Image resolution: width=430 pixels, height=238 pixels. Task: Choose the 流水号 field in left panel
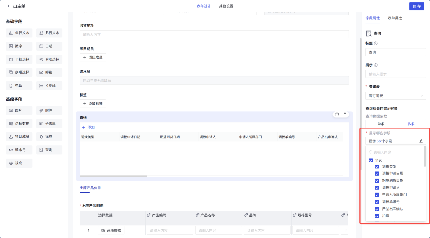point(19,150)
